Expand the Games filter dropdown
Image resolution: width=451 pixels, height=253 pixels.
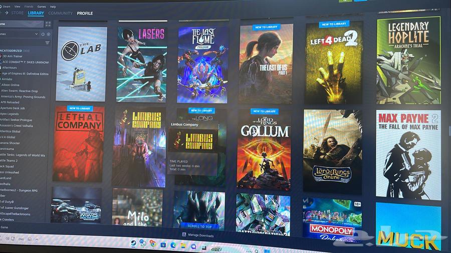click(36, 34)
